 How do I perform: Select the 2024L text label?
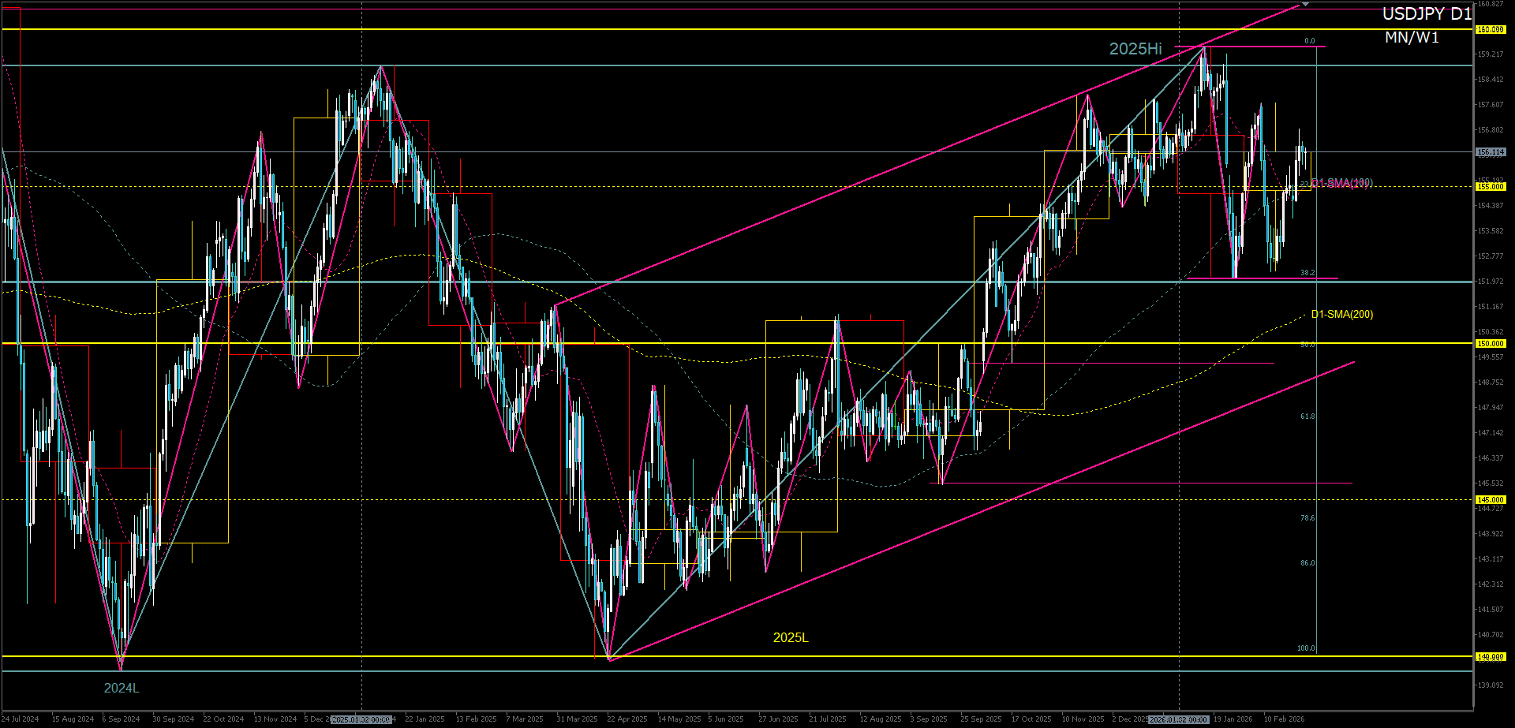coord(122,689)
